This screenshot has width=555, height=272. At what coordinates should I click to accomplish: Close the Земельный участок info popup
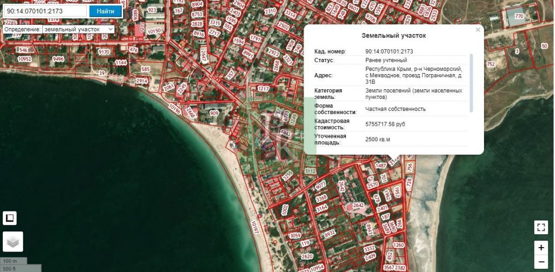pyautogui.click(x=477, y=30)
